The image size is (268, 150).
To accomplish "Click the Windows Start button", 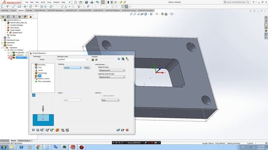I will 4,147.
